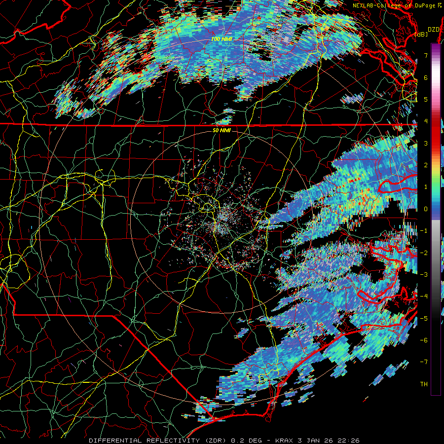Click the -1 tick label on scale
Screen dimensions: 444x444
tap(424, 231)
